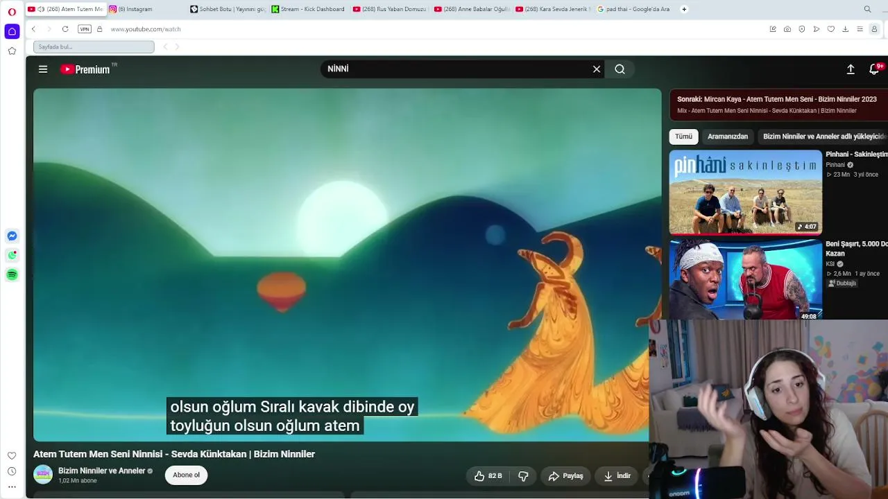Like the video with 82 B

(488, 476)
